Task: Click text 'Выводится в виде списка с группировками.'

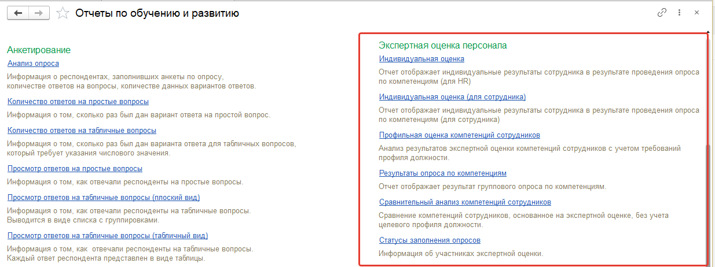Action: [x=83, y=220]
